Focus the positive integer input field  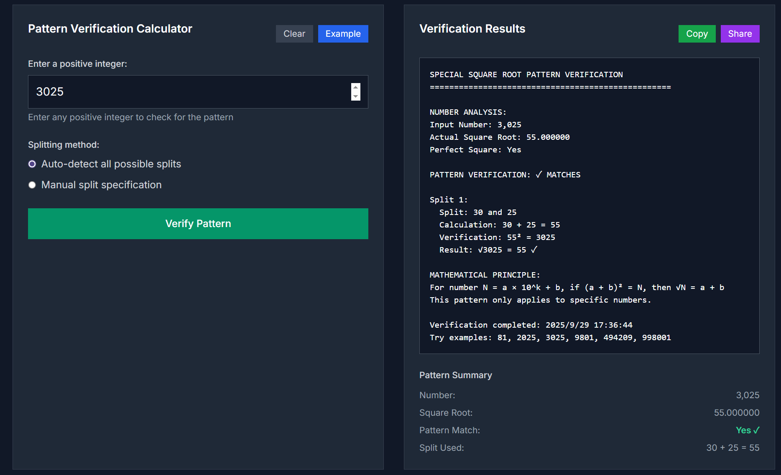(188, 92)
